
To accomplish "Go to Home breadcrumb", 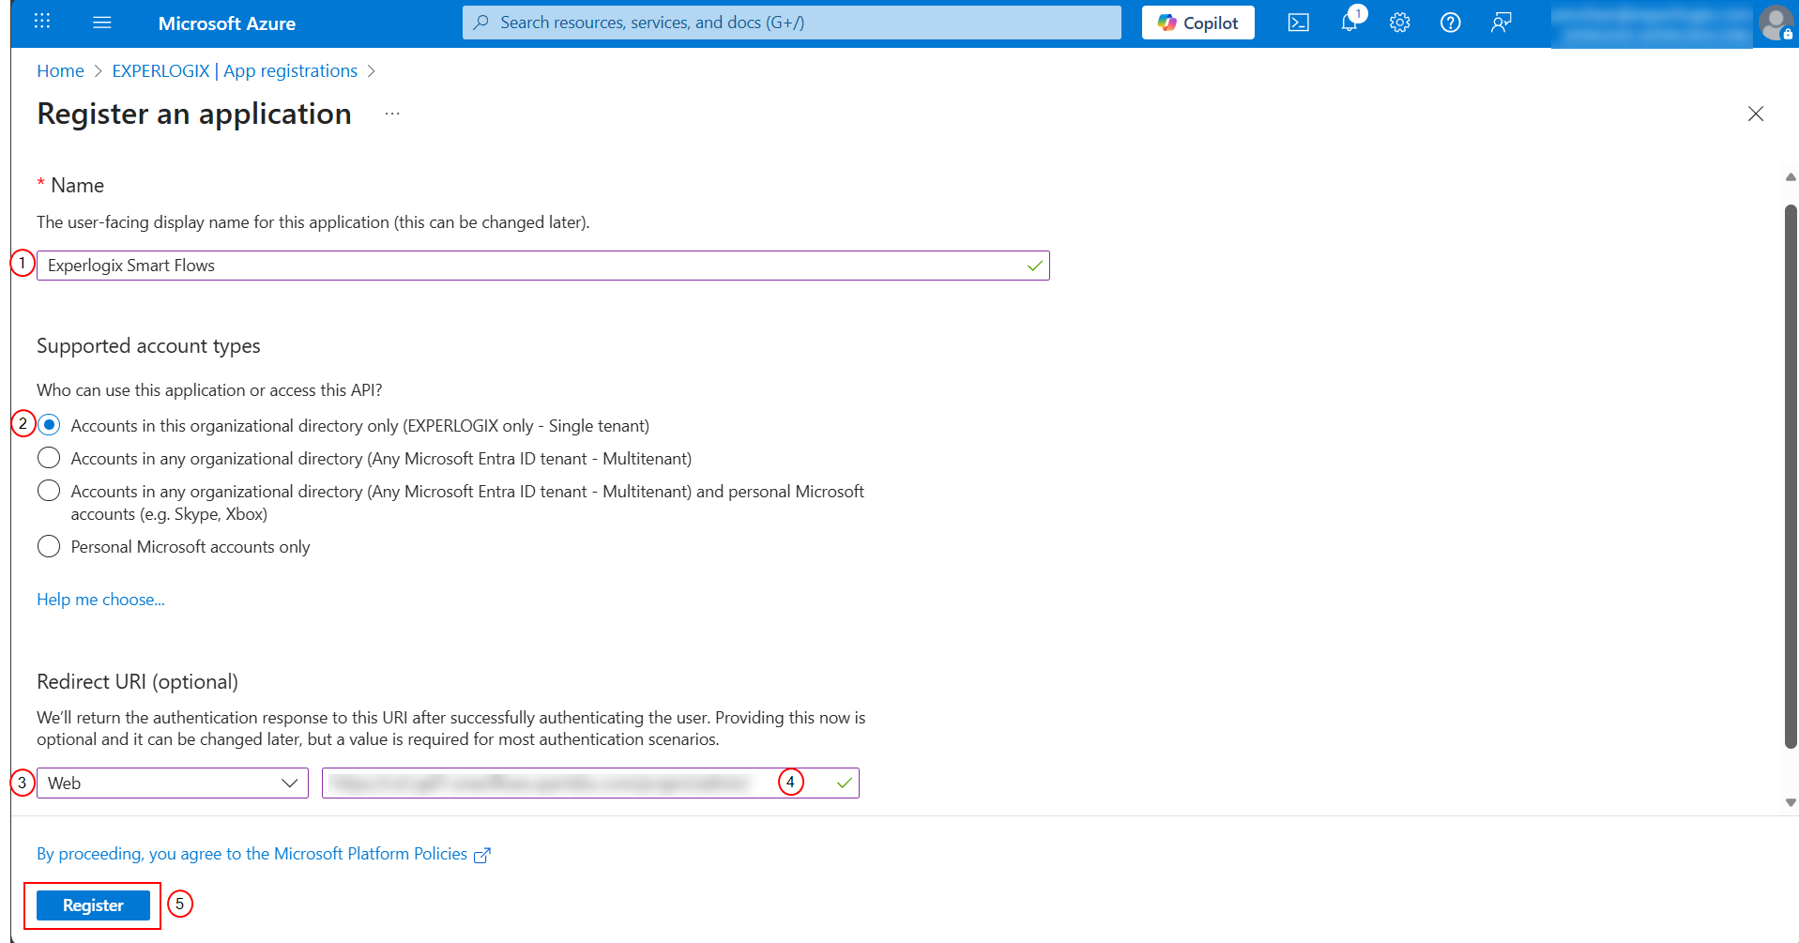I will click(60, 71).
